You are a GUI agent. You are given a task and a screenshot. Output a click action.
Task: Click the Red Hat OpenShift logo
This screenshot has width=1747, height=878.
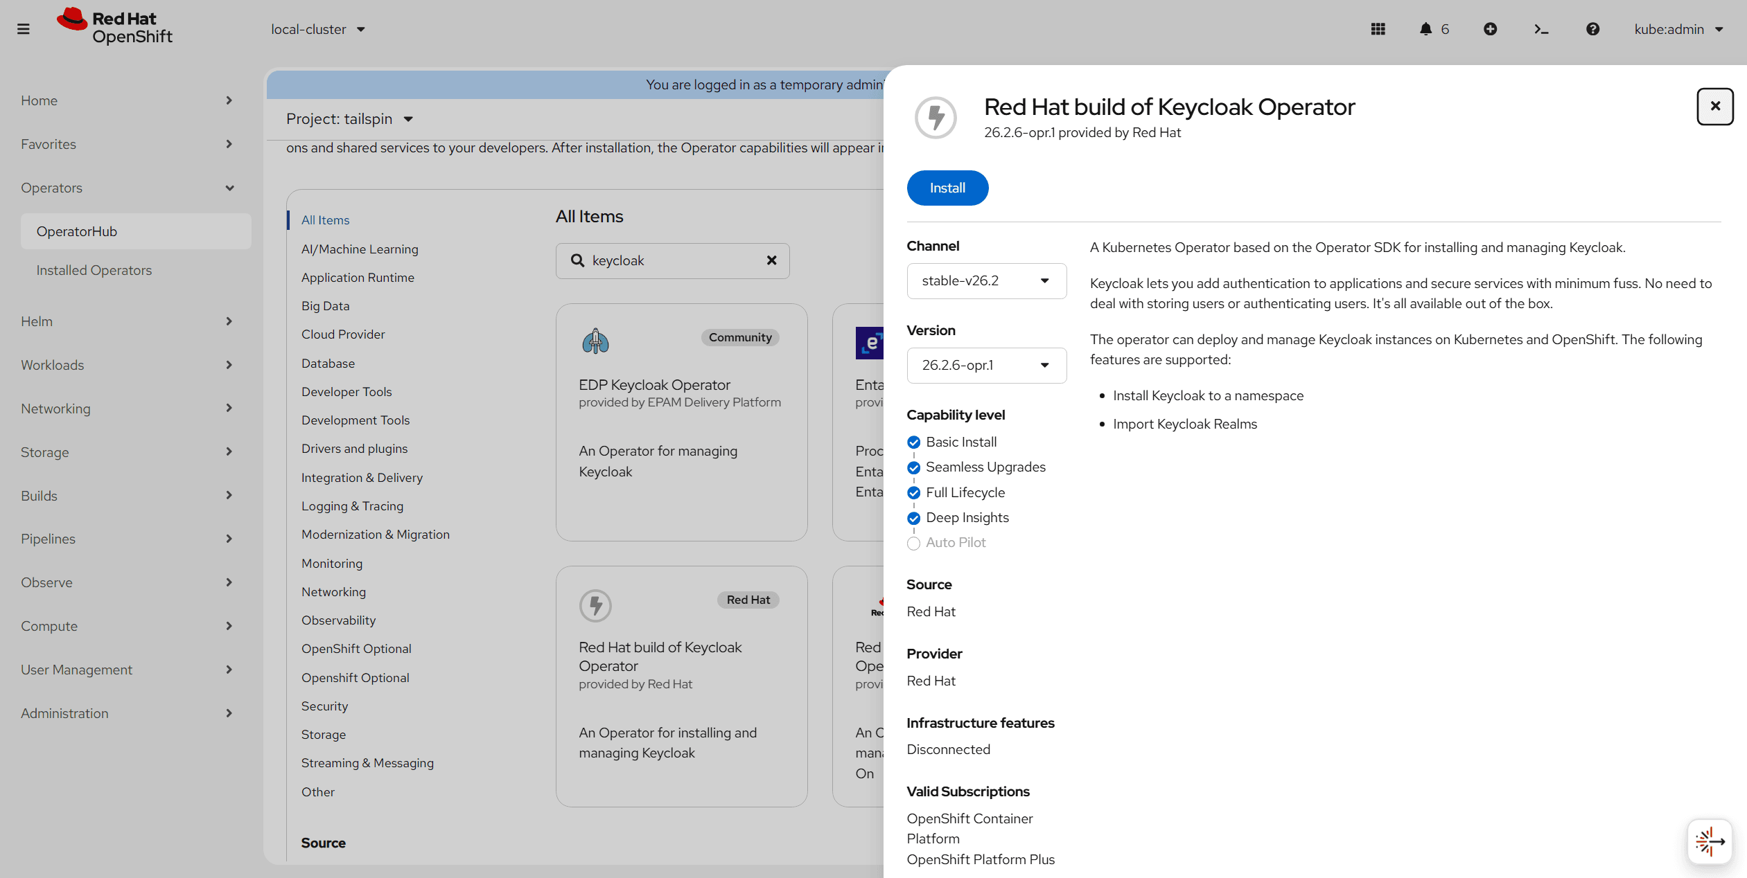pos(115,27)
